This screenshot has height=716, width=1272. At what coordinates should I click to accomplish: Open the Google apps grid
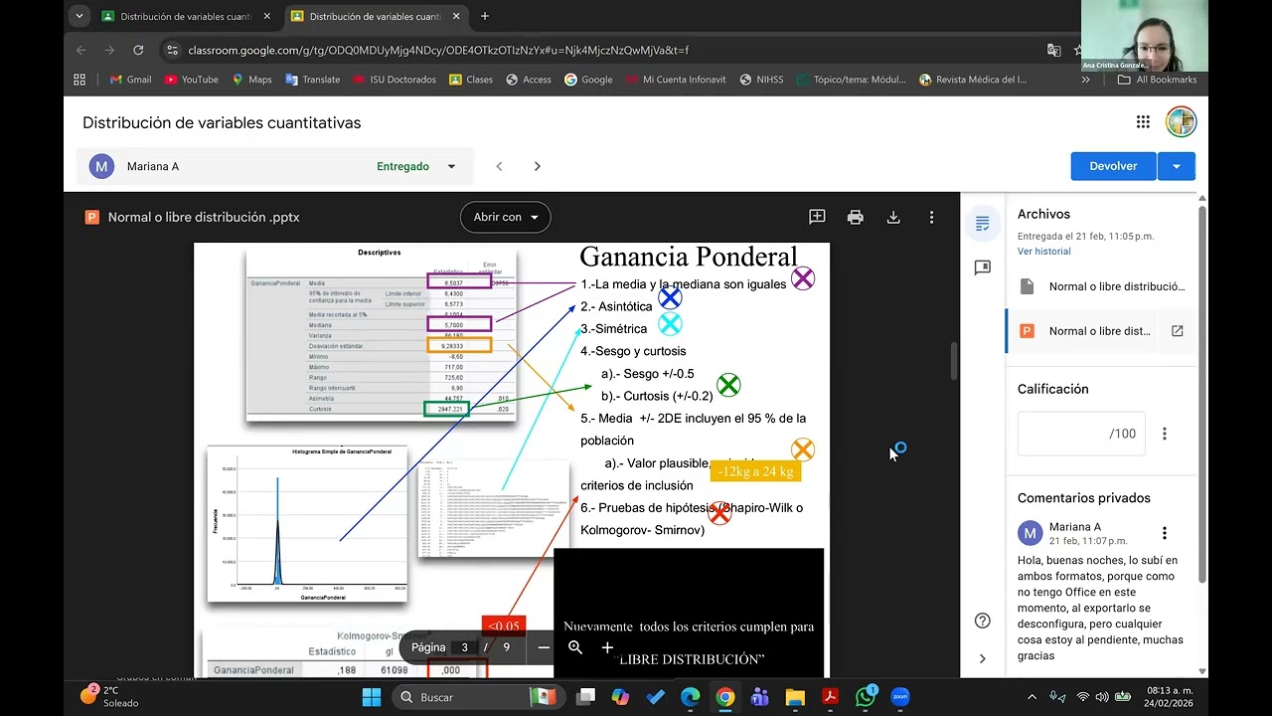[1143, 122]
